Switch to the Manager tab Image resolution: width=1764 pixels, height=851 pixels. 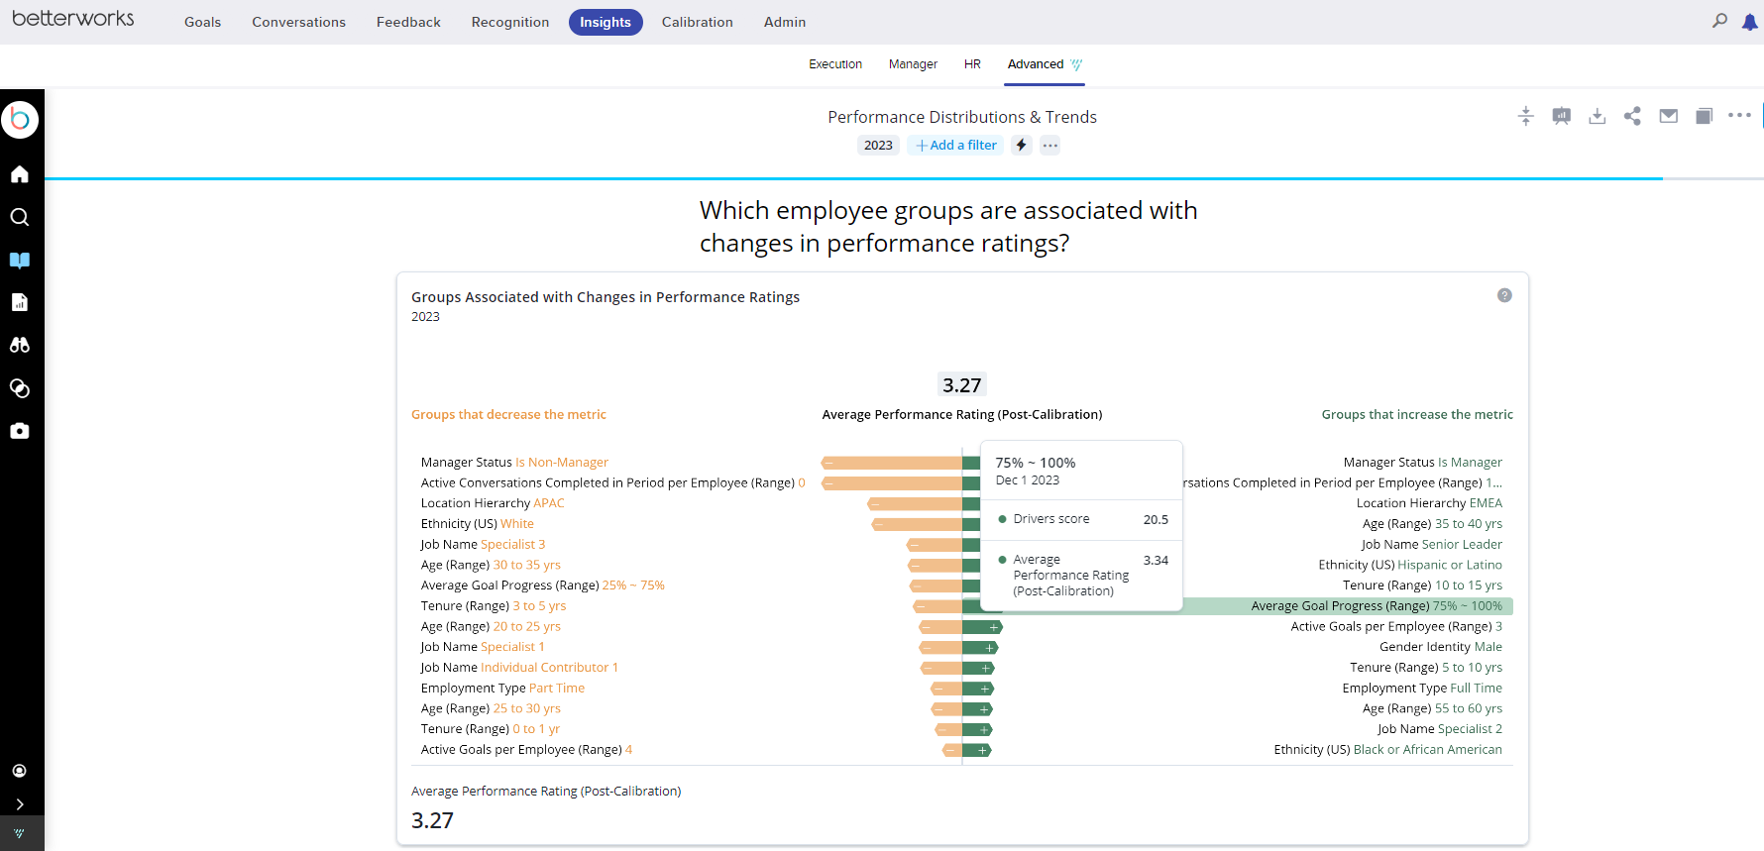point(912,64)
